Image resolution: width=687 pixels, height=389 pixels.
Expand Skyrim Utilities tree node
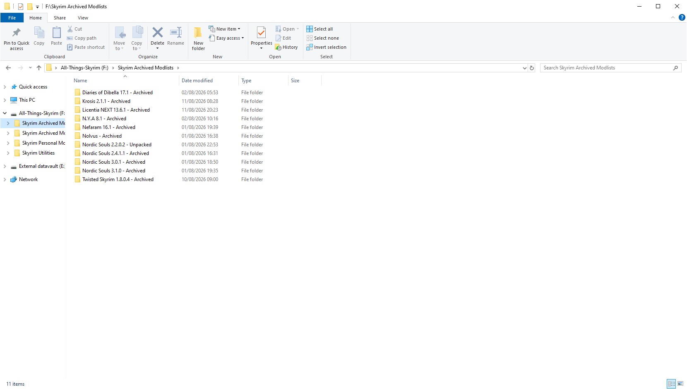(8, 153)
